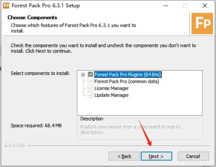Click the Next button
Image resolution: width=216 pixels, height=167 pixels.
point(156,156)
